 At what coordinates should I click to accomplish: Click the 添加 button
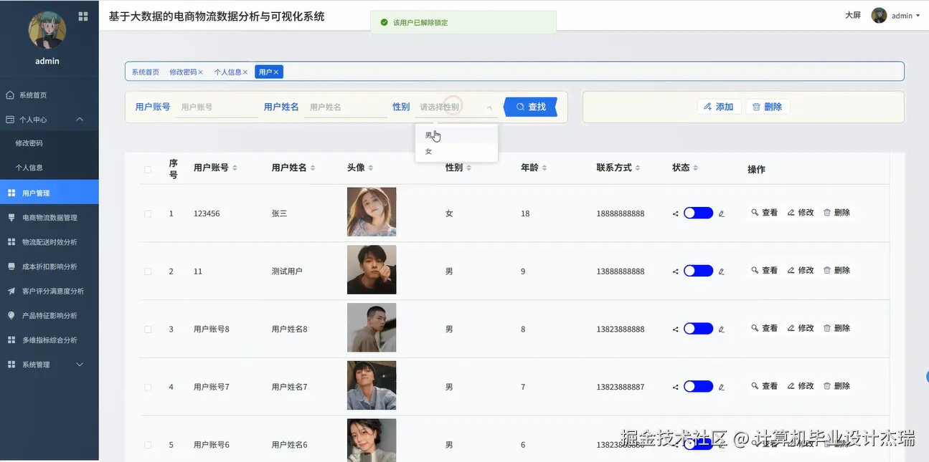[718, 107]
